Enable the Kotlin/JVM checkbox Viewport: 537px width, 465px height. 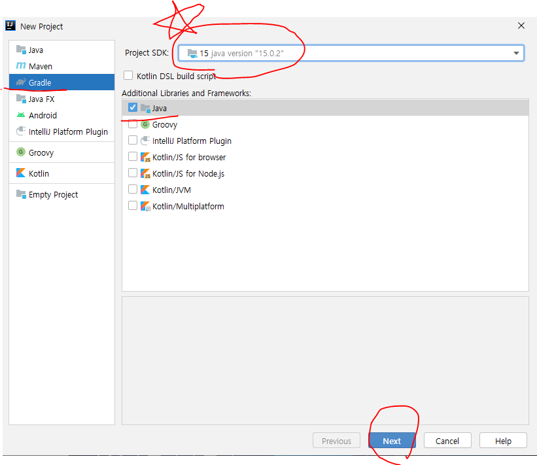tap(133, 190)
